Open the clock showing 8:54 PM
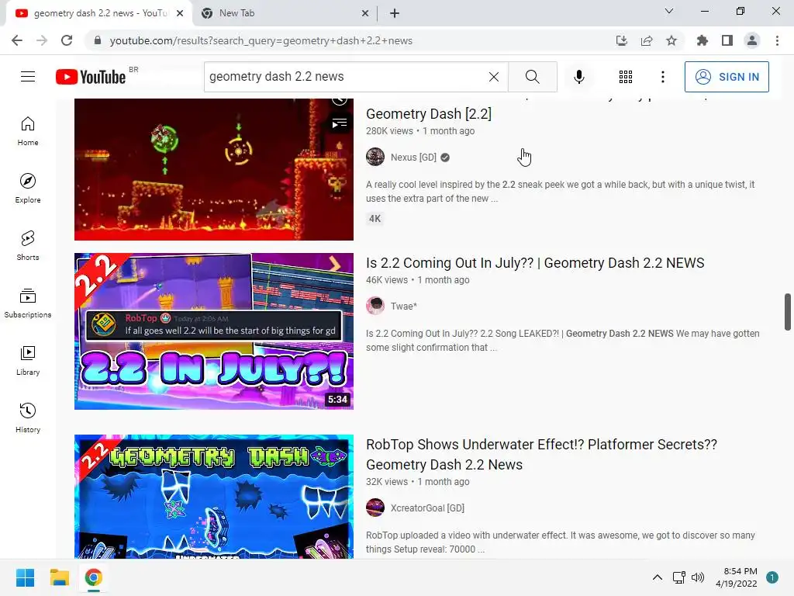The width and height of the screenshot is (794, 596). point(737,577)
